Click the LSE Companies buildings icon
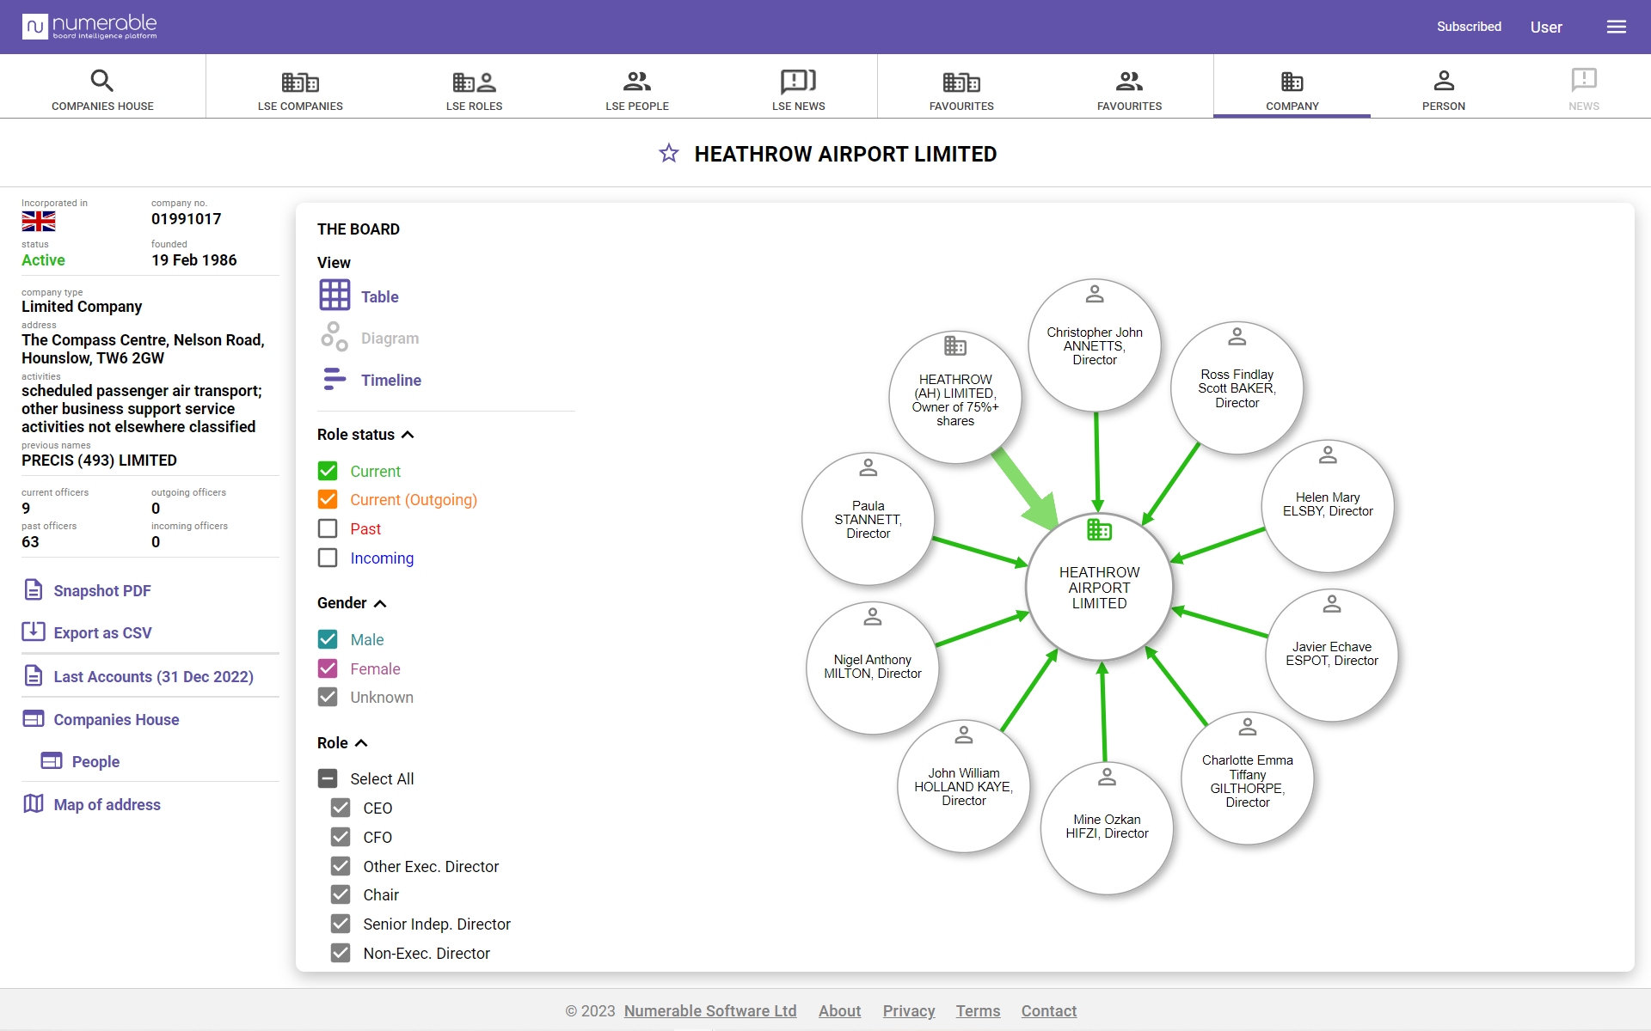The width and height of the screenshot is (1651, 1031). pyautogui.click(x=300, y=82)
